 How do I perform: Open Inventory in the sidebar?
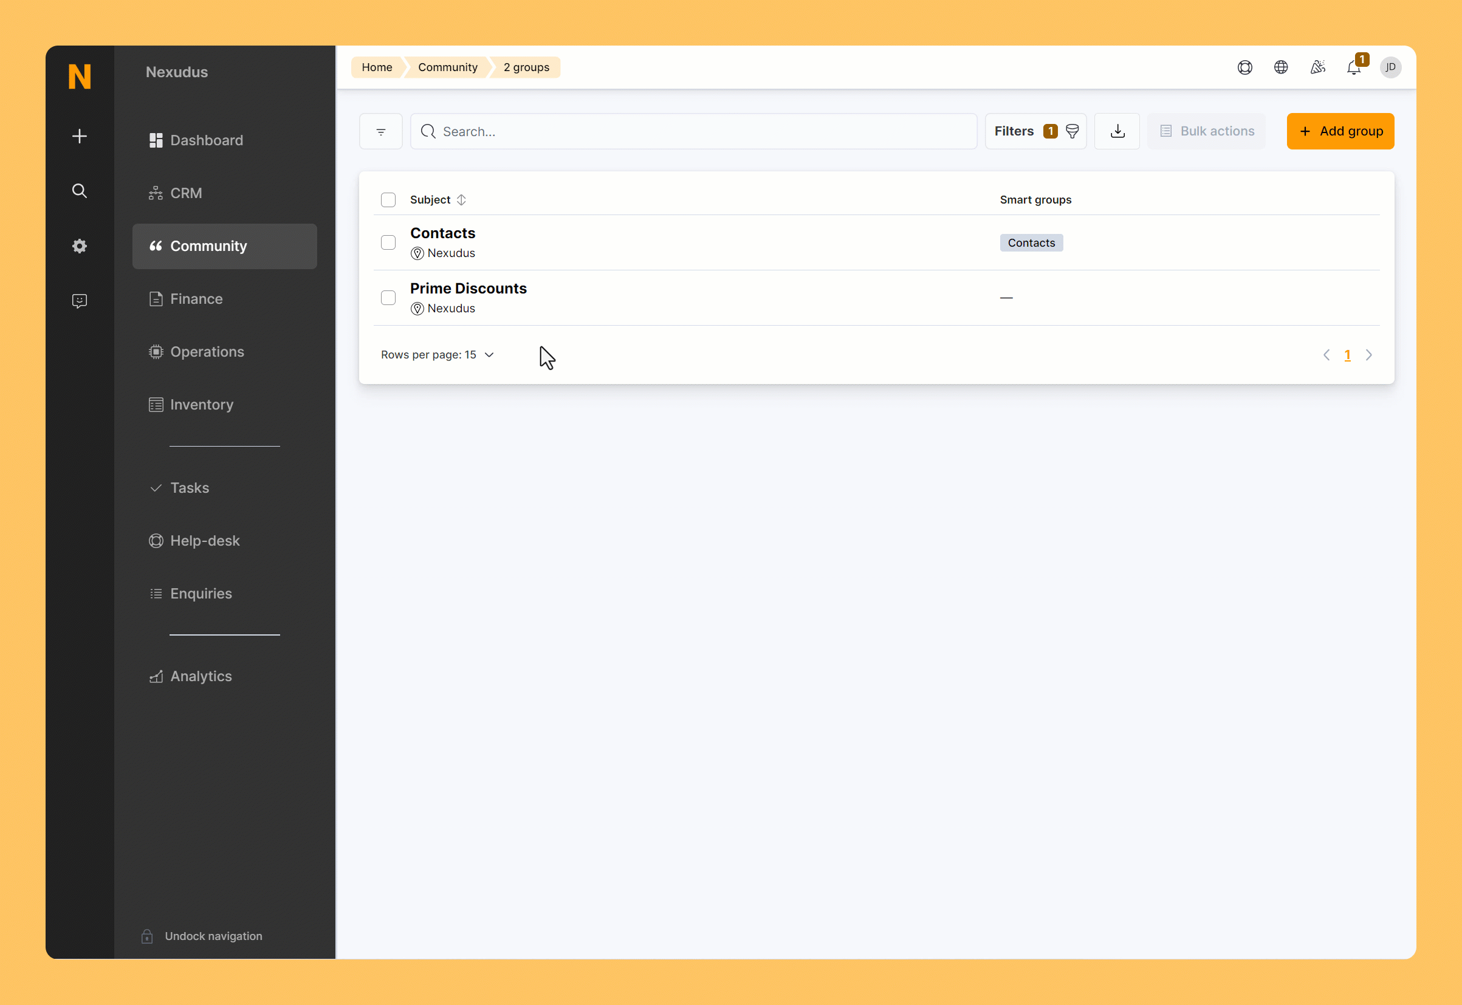click(x=225, y=405)
